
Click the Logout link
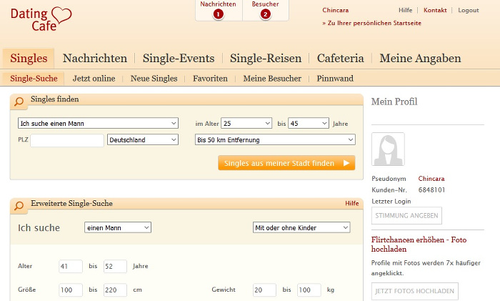coord(469,10)
